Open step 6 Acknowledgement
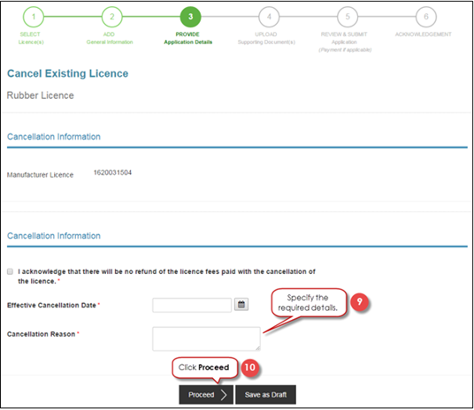 tap(426, 17)
